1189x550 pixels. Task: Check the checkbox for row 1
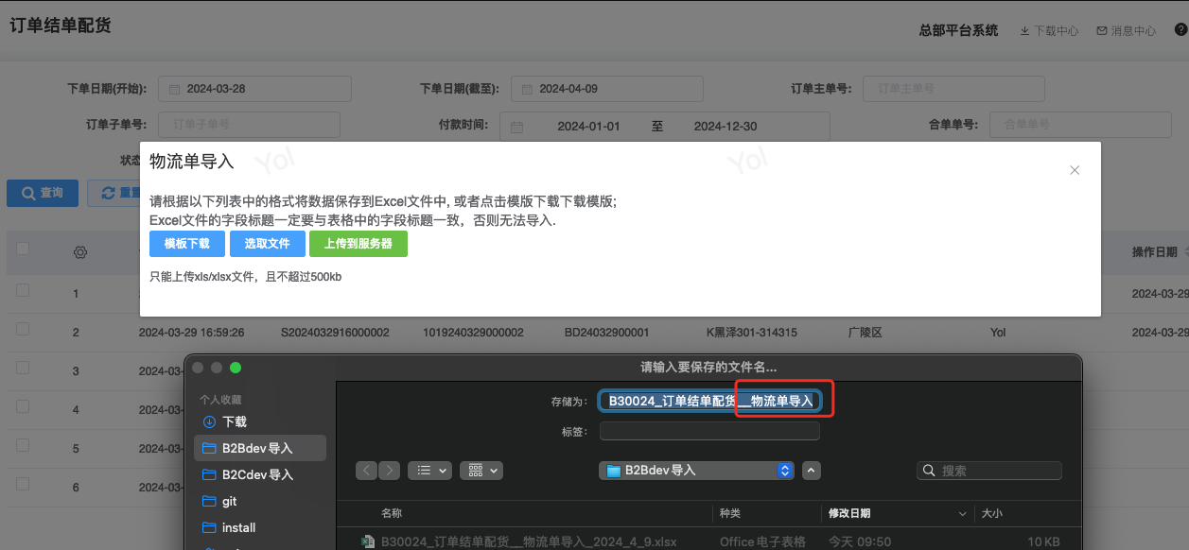click(x=23, y=291)
